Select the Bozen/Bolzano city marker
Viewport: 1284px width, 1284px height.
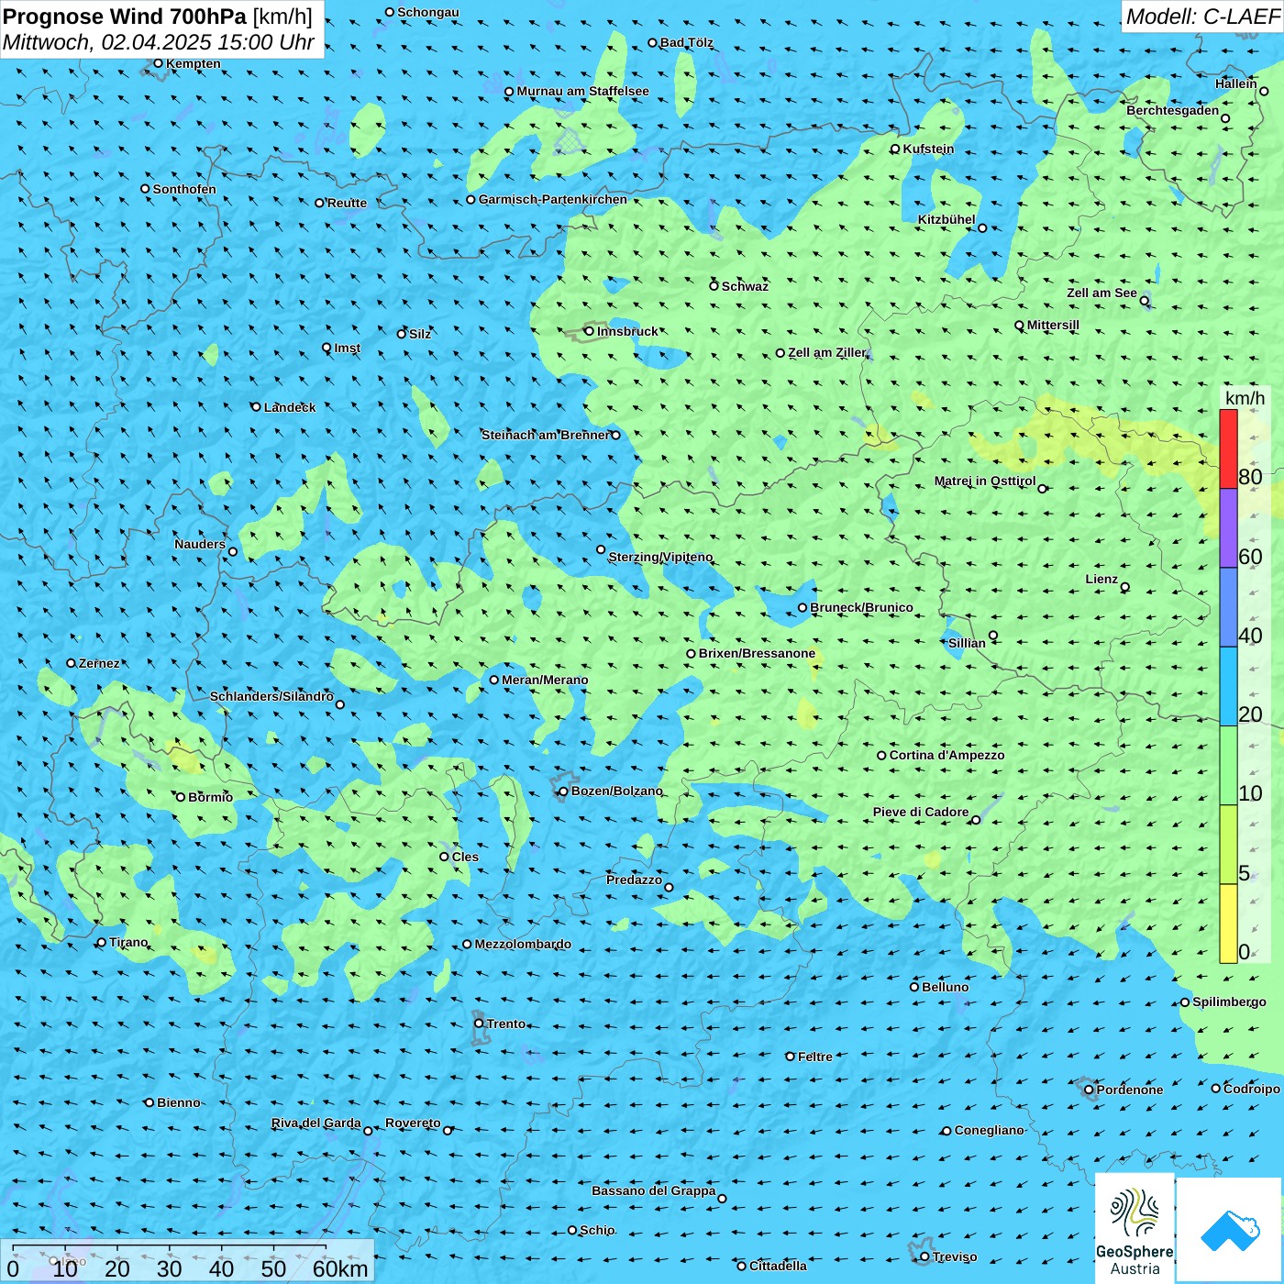[564, 791]
